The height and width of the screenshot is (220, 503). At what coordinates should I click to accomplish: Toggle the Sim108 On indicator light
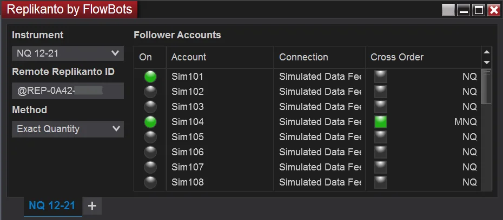click(x=150, y=182)
